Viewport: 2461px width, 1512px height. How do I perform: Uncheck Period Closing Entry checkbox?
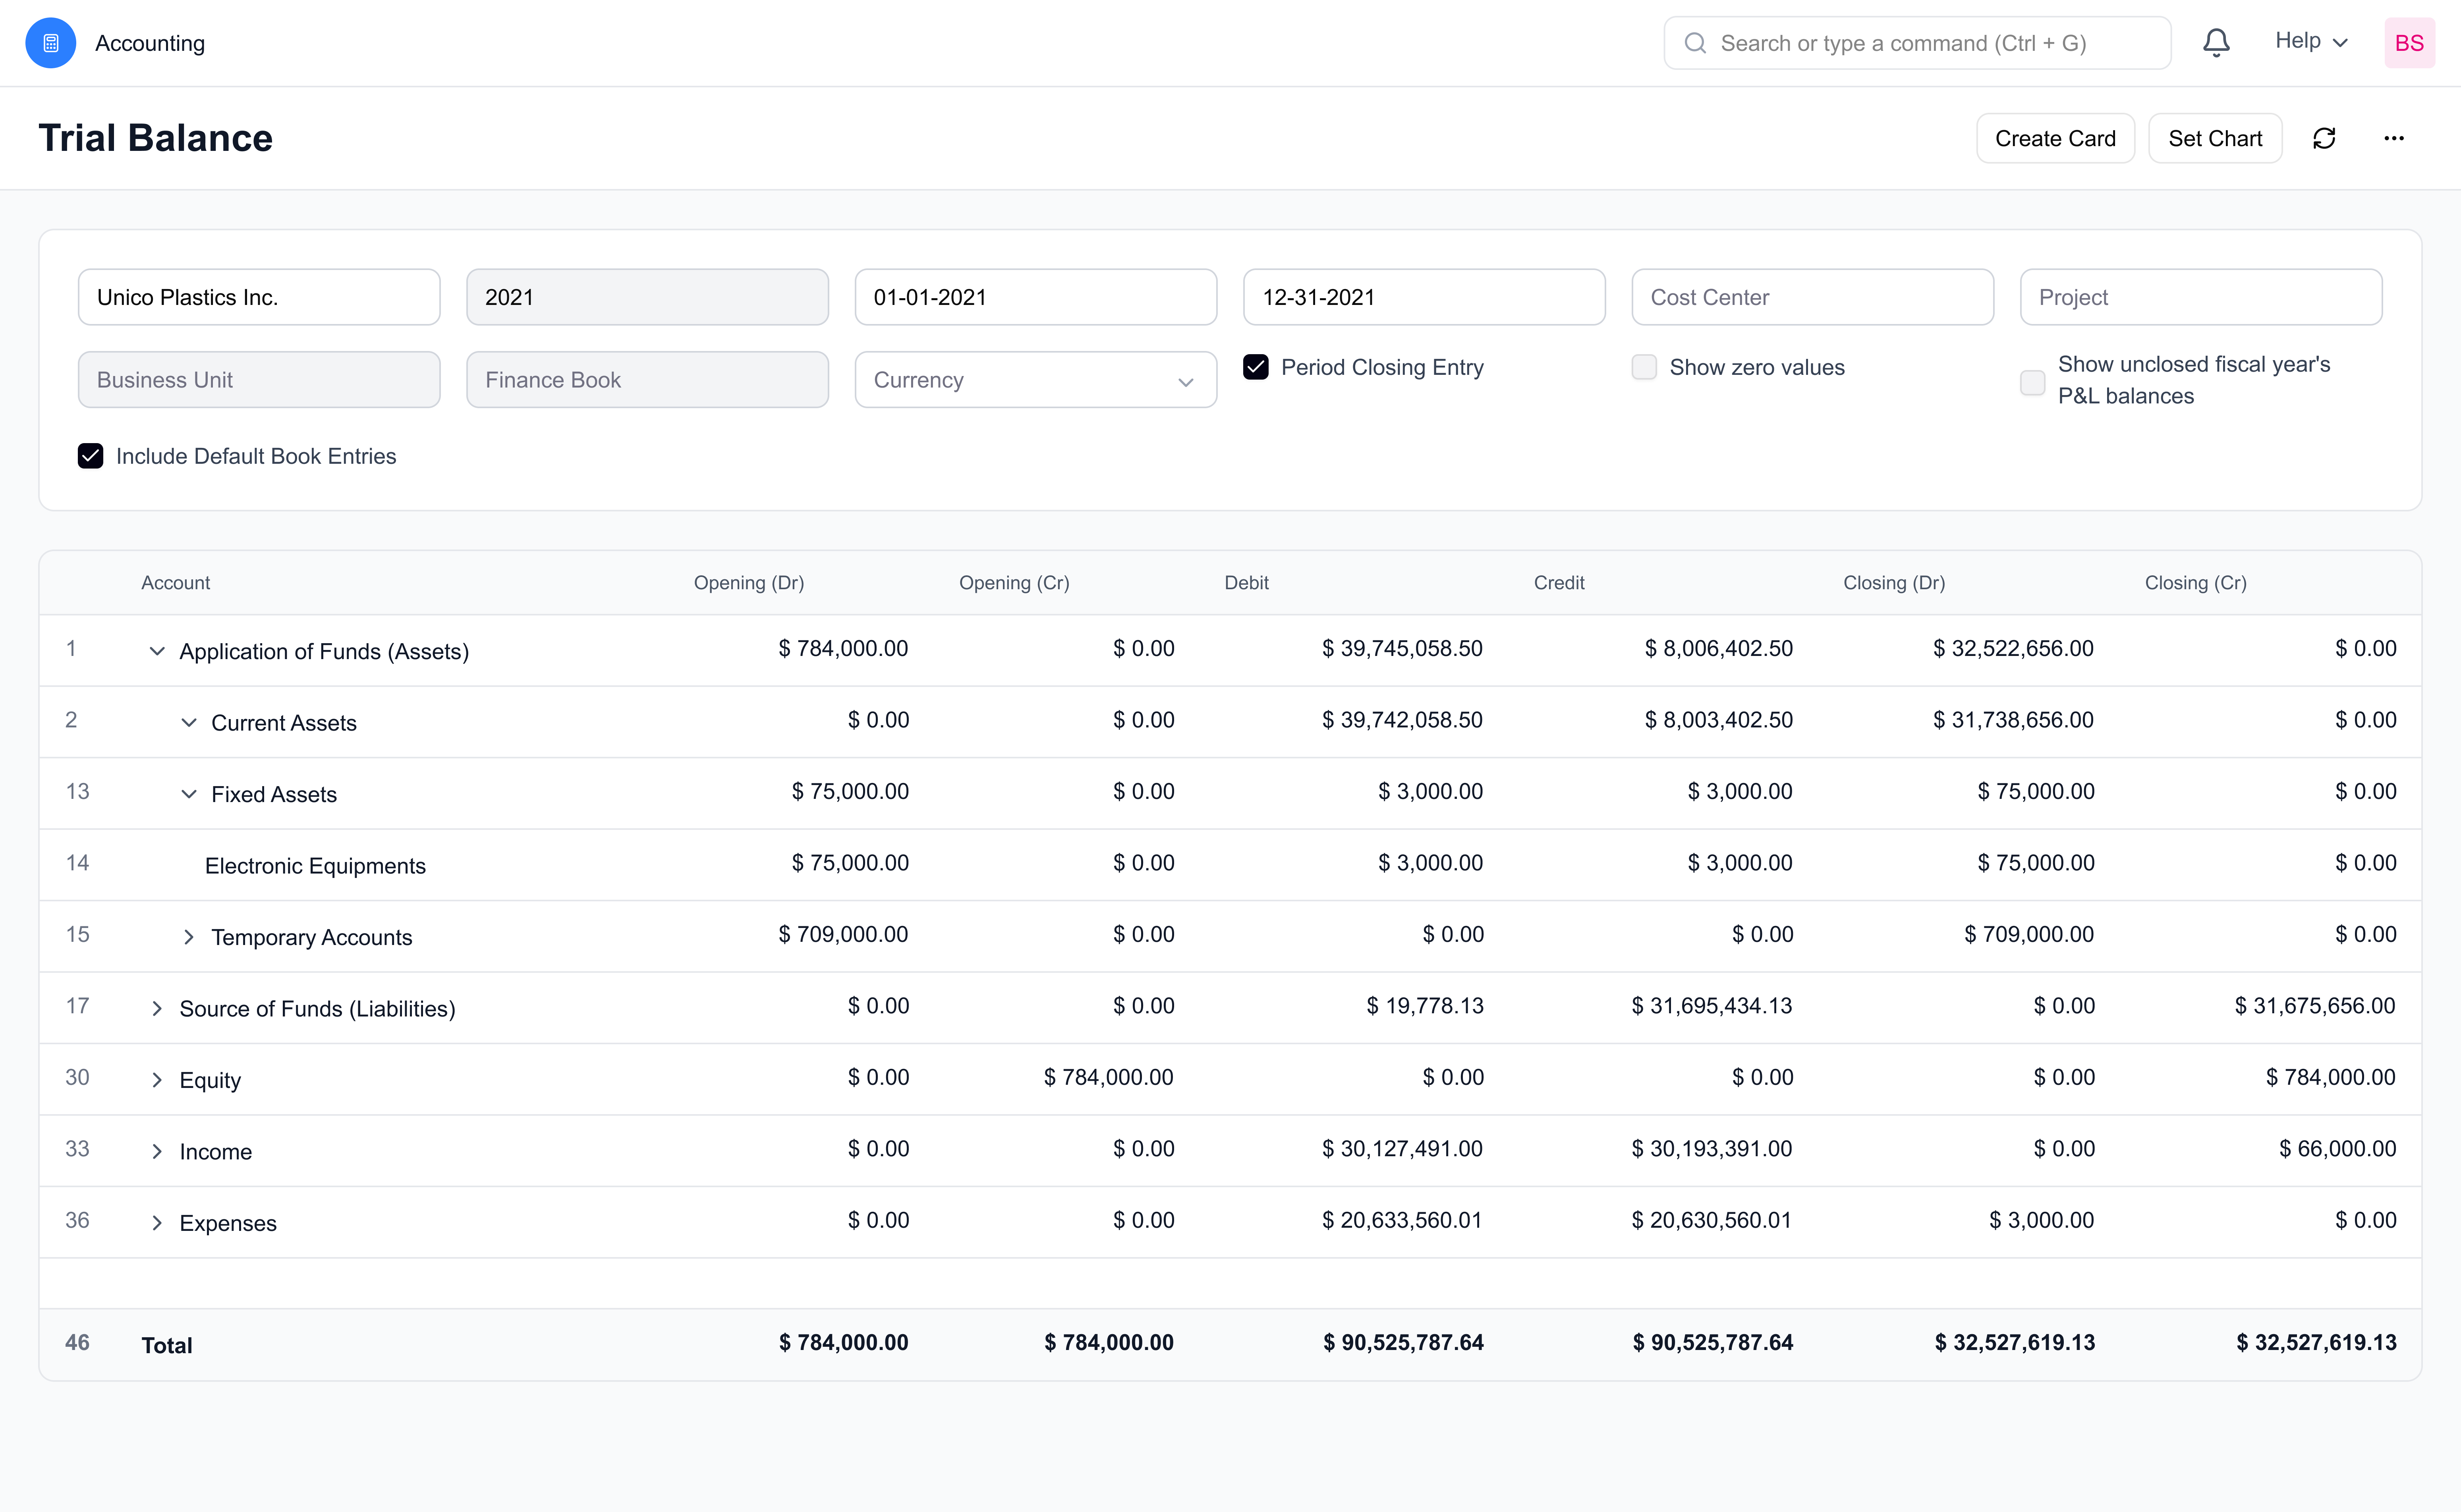point(1256,367)
